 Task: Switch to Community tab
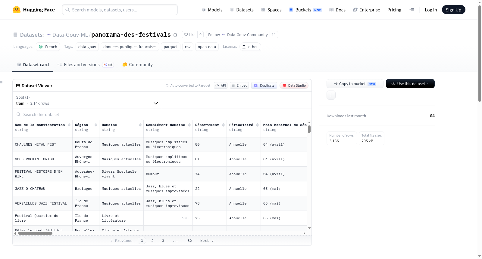(137, 64)
